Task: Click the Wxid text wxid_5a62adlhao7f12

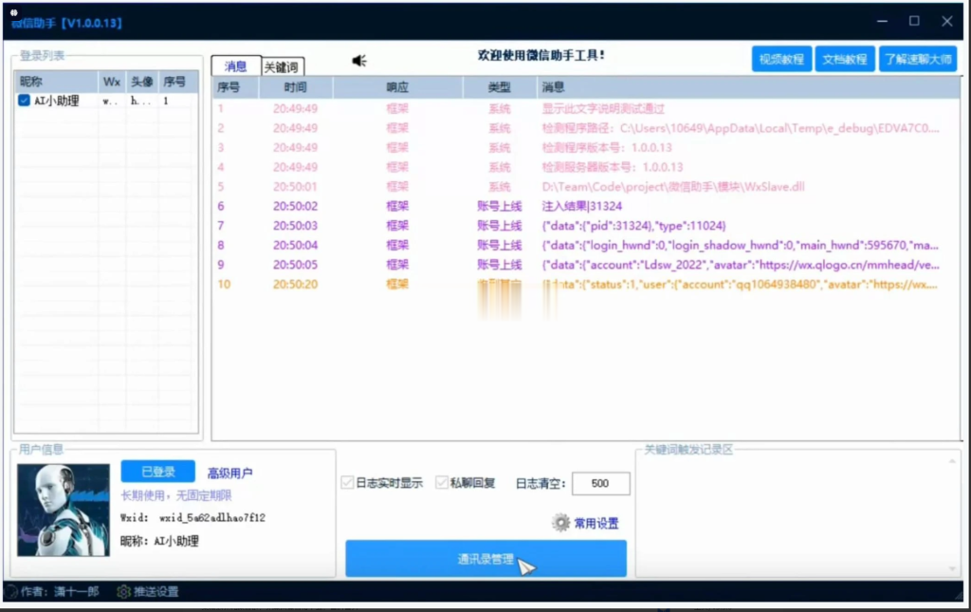Action: (x=211, y=518)
